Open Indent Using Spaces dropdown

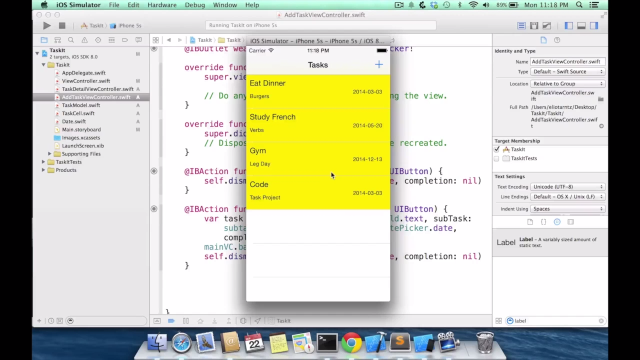tap(567, 208)
